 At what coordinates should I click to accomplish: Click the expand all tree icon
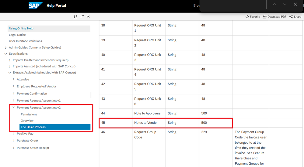pos(75,17)
